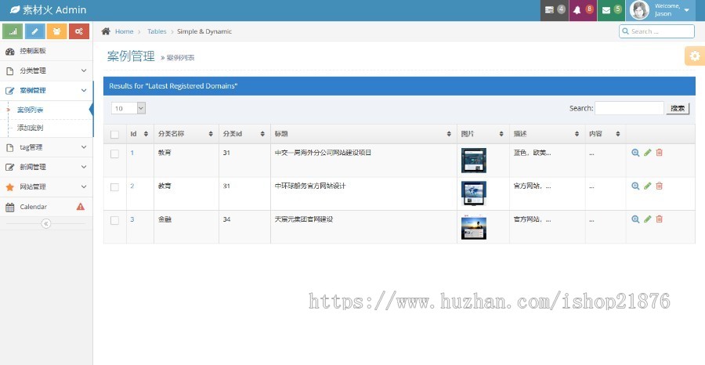
Task: Click the blue pencil shortcut button
Action: (x=34, y=31)
